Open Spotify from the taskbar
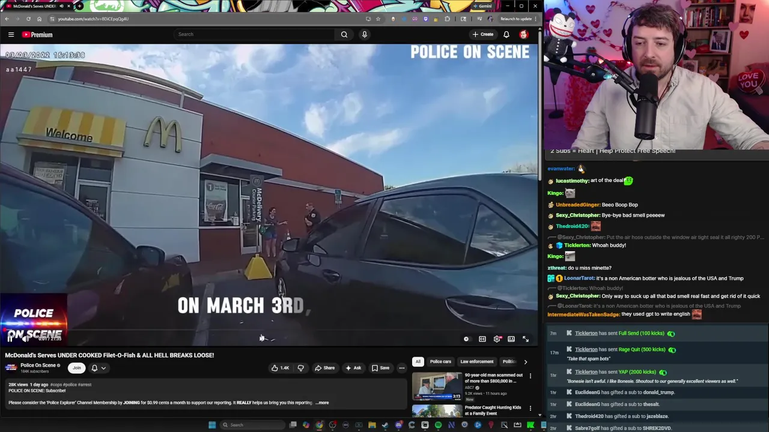The height and width of the screenshot is (432, 769). tap(438, 425)
